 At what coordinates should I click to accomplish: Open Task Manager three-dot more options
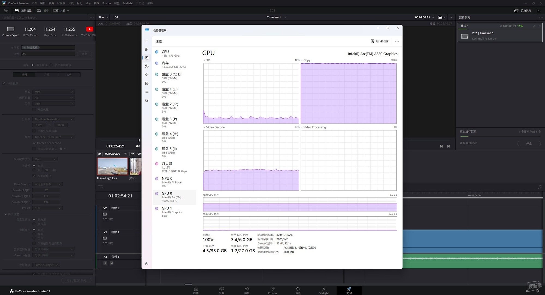[x=397, y=41]
